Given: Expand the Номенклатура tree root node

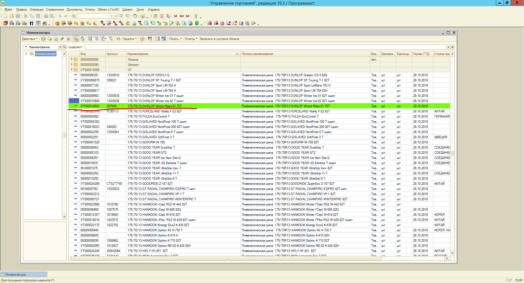Looking at the screenshot, I should click(26, 54).
